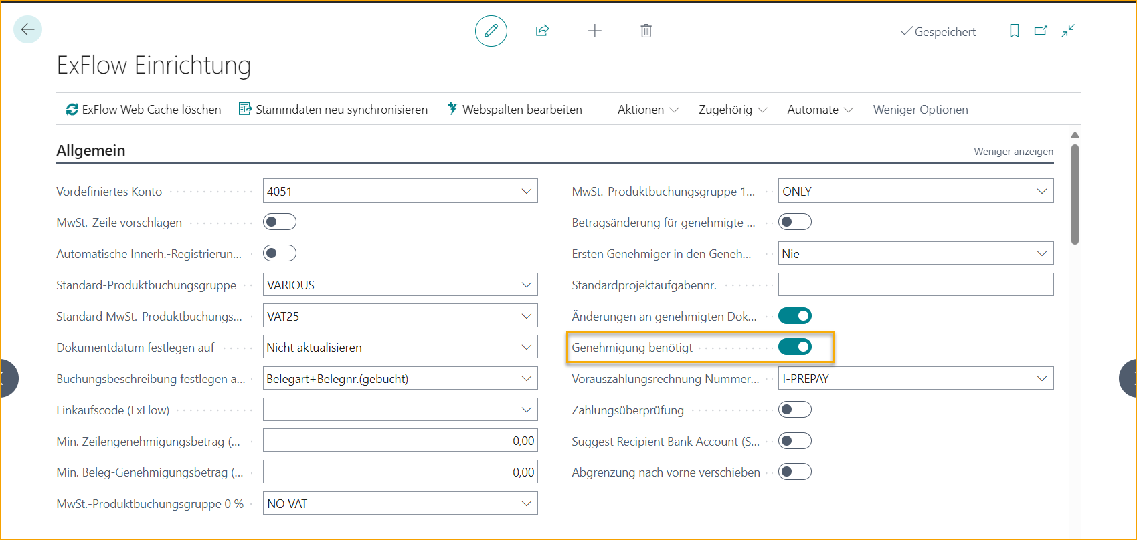
Task: Click the Gespeichert status indicator
Action: 938,31
